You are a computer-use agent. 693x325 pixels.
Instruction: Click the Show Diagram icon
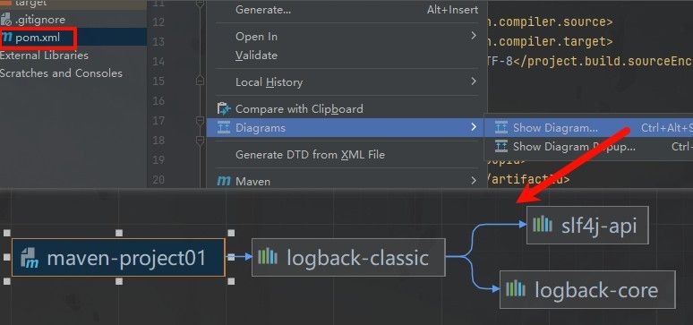[501, 128]
